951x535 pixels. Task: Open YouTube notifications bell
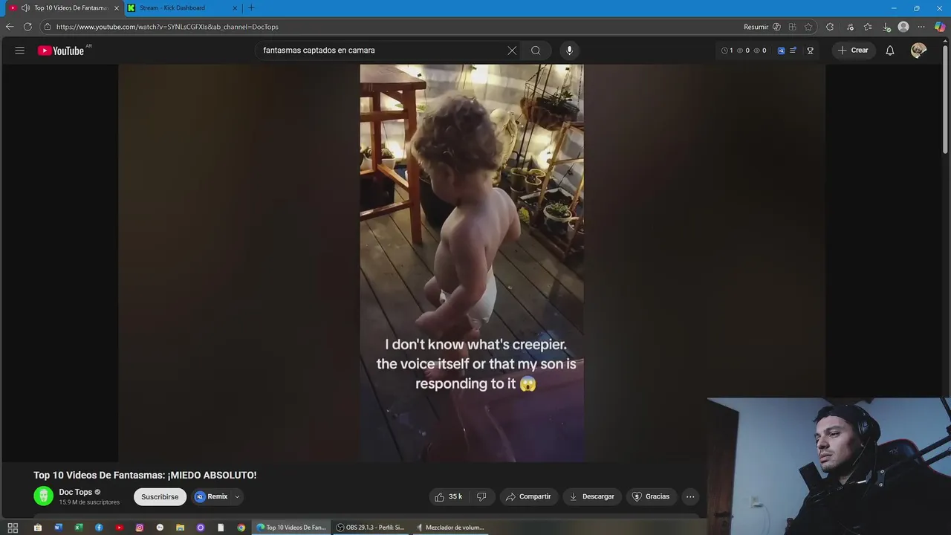890,51
